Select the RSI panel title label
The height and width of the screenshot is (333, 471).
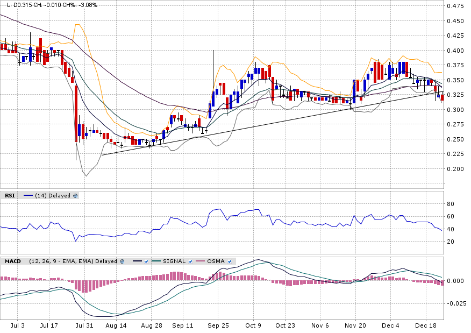click(9, 196)
